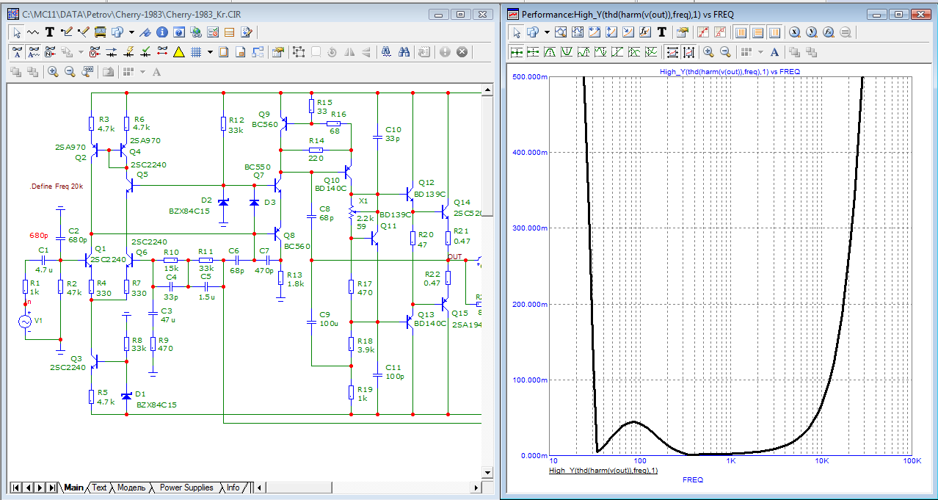The height and width of the screenshot is (500, 938).
Task: Open the dropdown arrow next to the grid icon
Action: (210, 52)
